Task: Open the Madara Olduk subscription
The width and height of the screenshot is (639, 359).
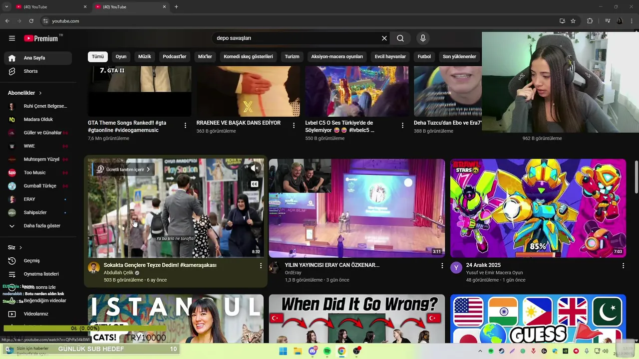Action: click(38, 120)
